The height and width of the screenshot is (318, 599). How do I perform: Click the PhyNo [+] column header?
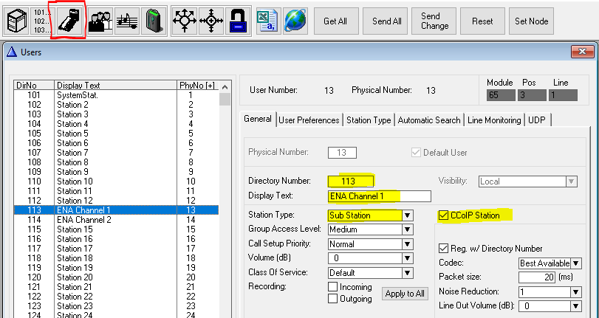[198, 85]
